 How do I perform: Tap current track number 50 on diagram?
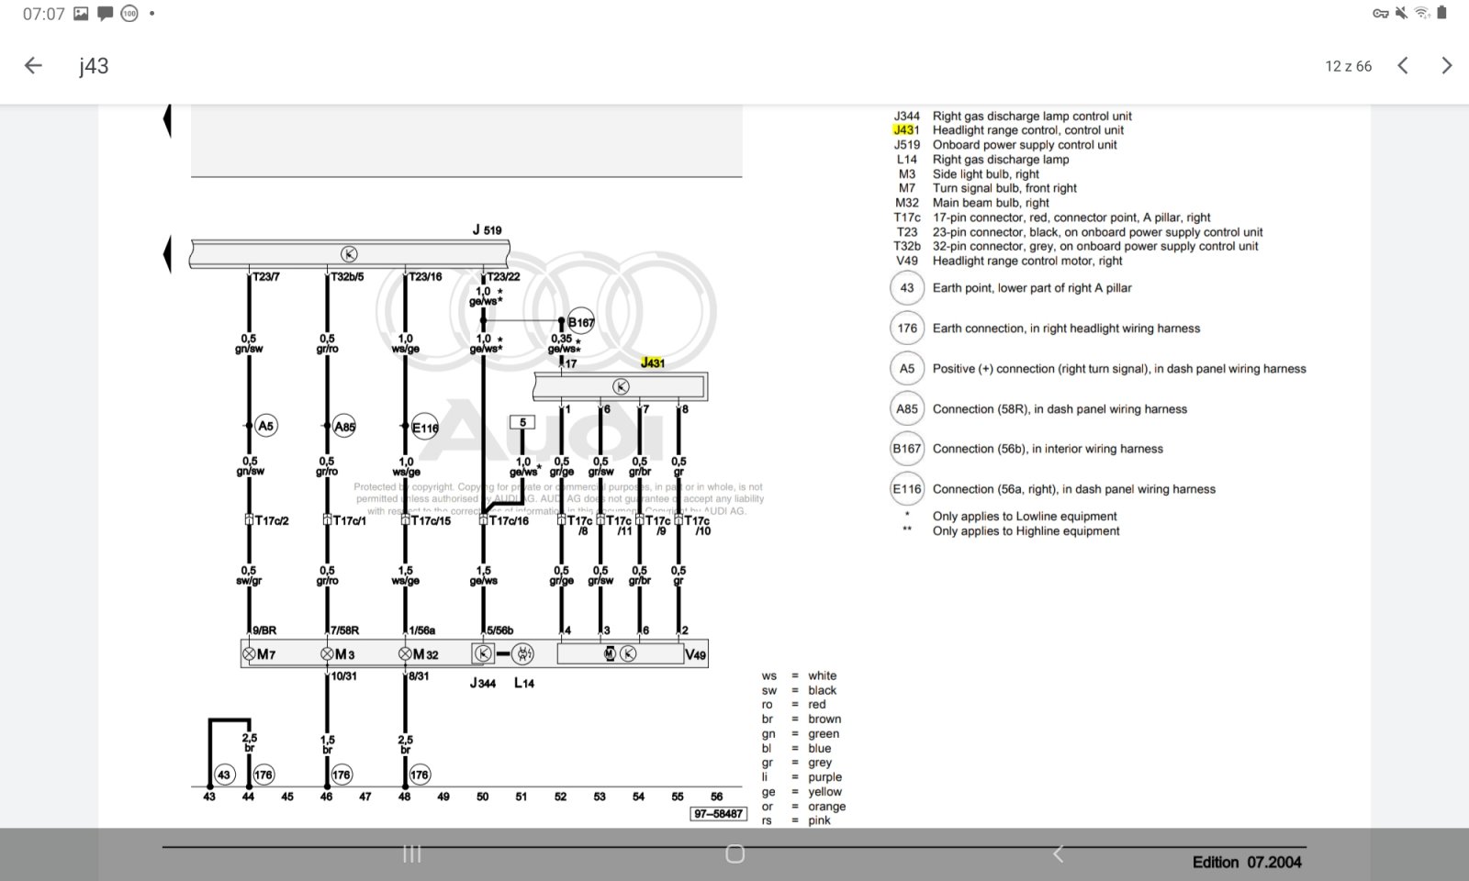[482, 797]
